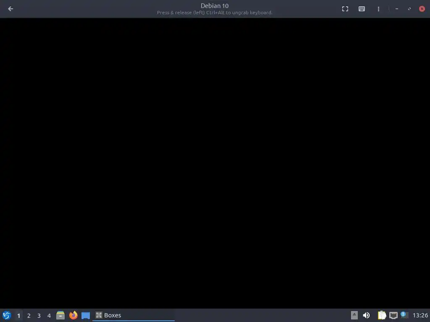Open the Lubuntu application menu
Viewport: 430px width, 322px height.
coord(7,315)
